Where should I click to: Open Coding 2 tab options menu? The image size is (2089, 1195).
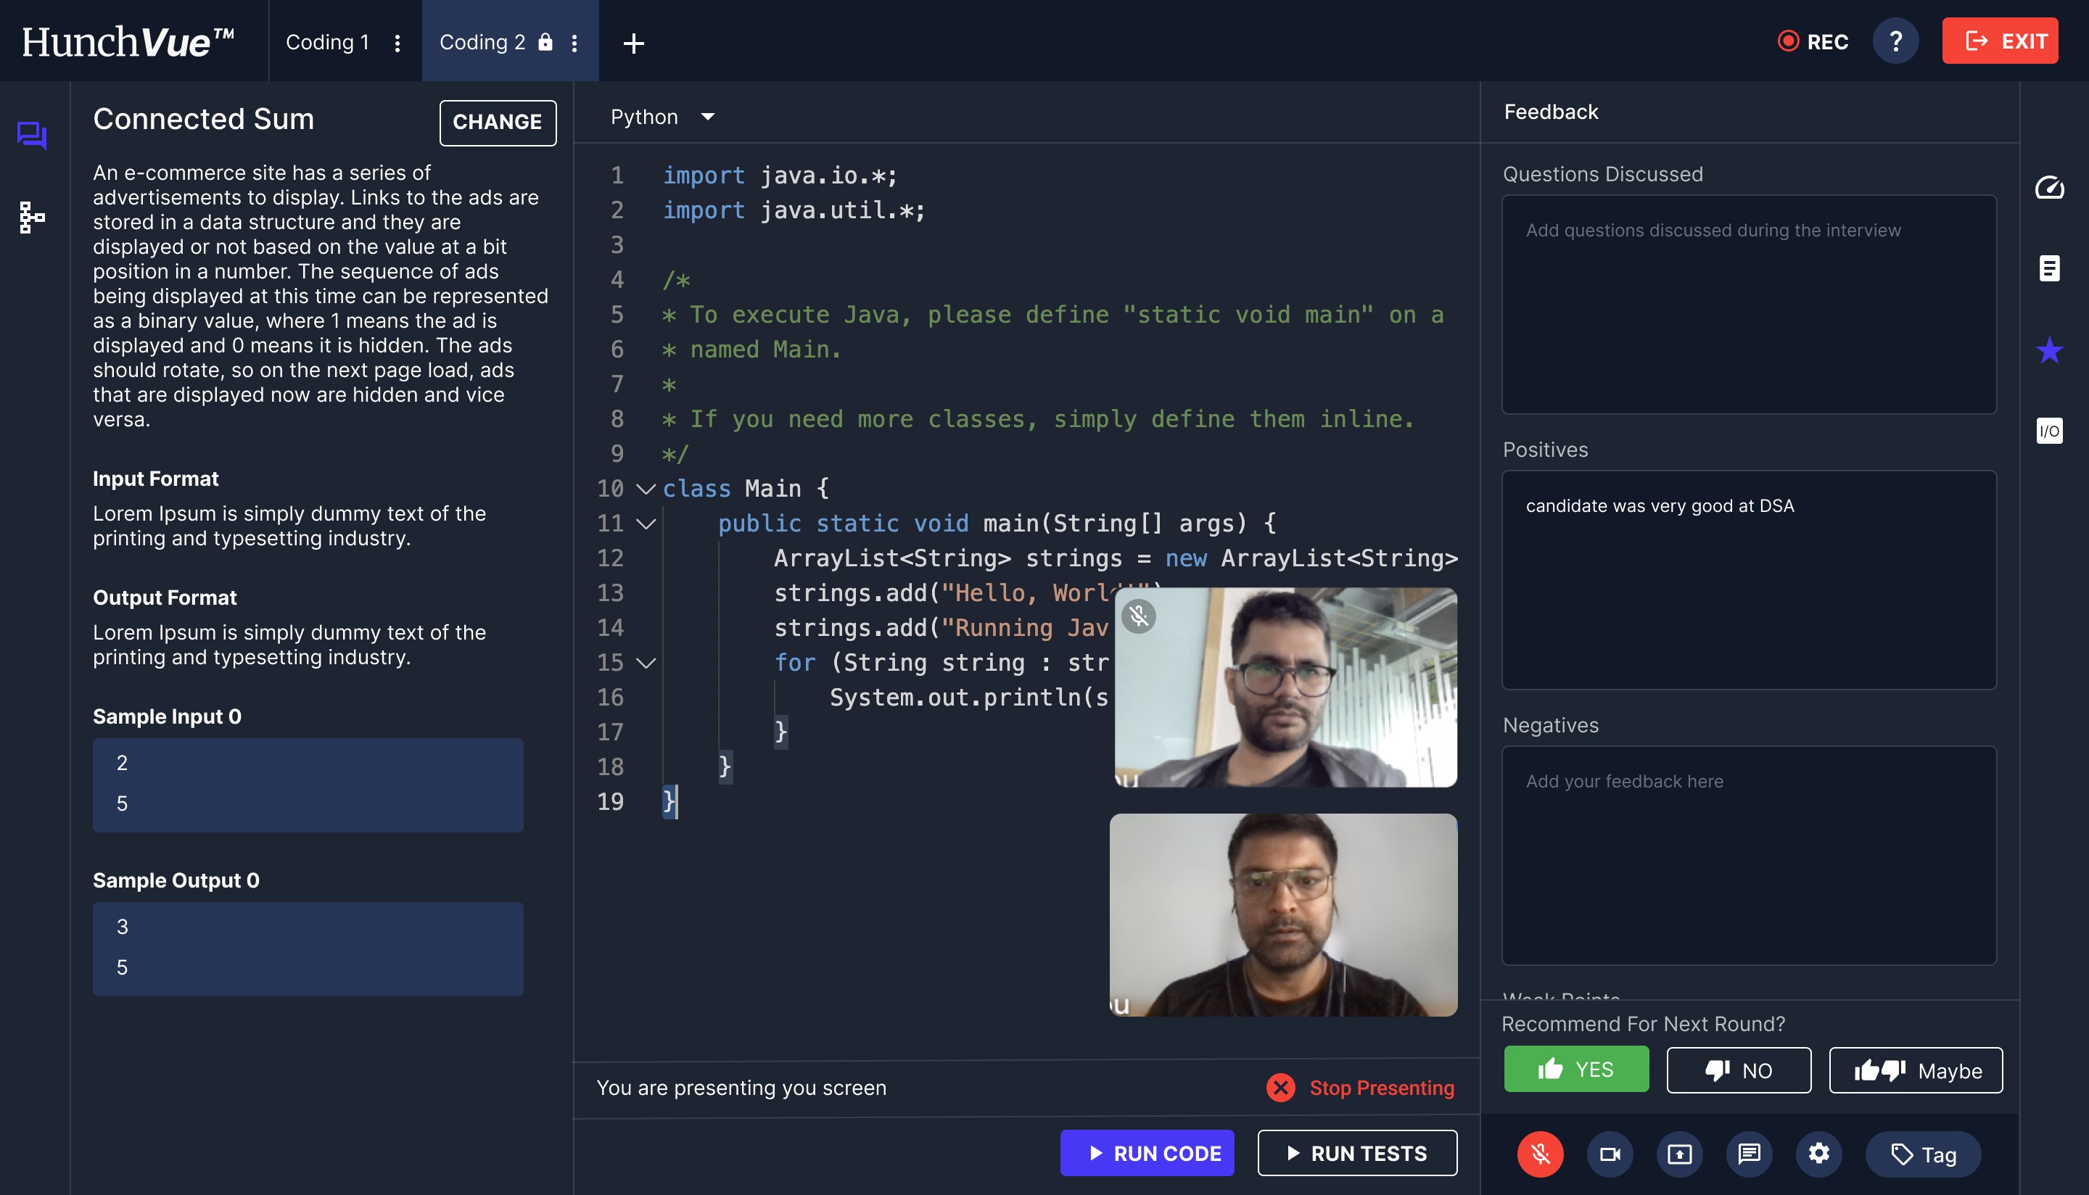click(x=574, y=43)
